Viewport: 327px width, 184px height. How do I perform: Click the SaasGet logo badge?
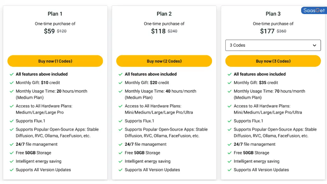tap(314, 11)
